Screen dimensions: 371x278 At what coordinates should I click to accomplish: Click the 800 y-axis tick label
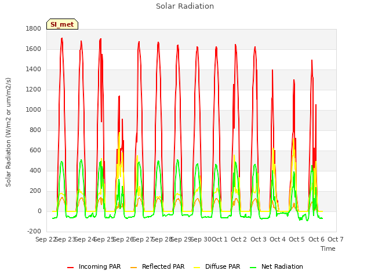35,130
